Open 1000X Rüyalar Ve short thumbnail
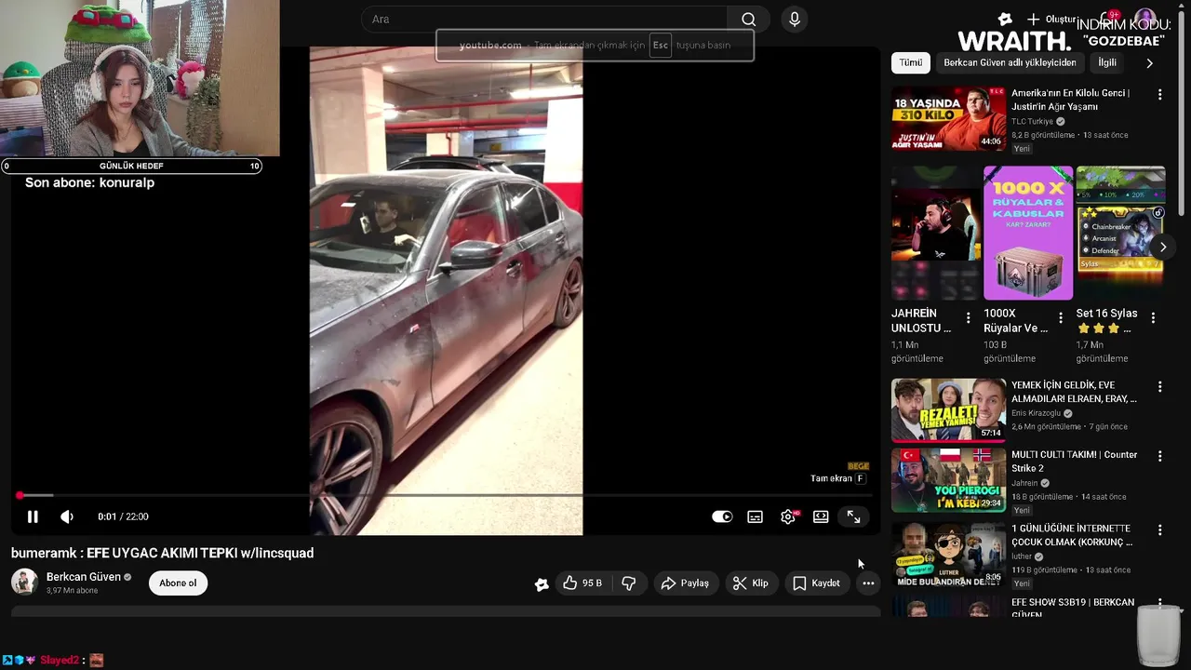The height and width of the screenshot is (670, 1191). (1028, 233)
